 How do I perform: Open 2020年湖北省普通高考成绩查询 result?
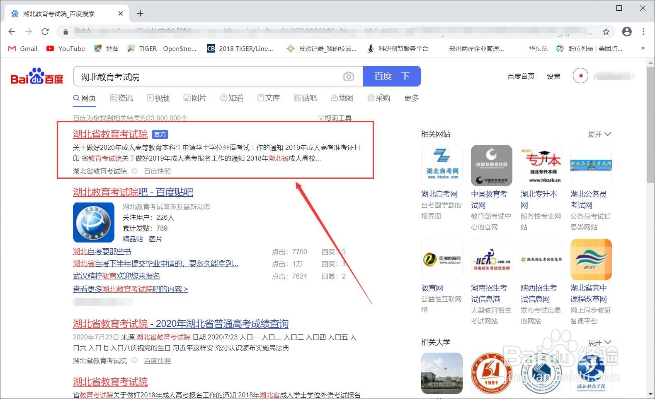tap(181, 323)
